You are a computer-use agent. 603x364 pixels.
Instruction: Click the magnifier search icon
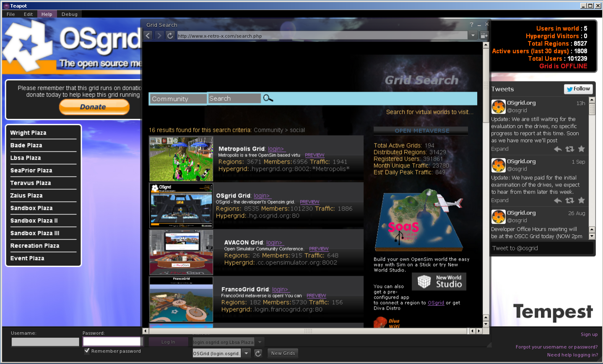[268, 98]
